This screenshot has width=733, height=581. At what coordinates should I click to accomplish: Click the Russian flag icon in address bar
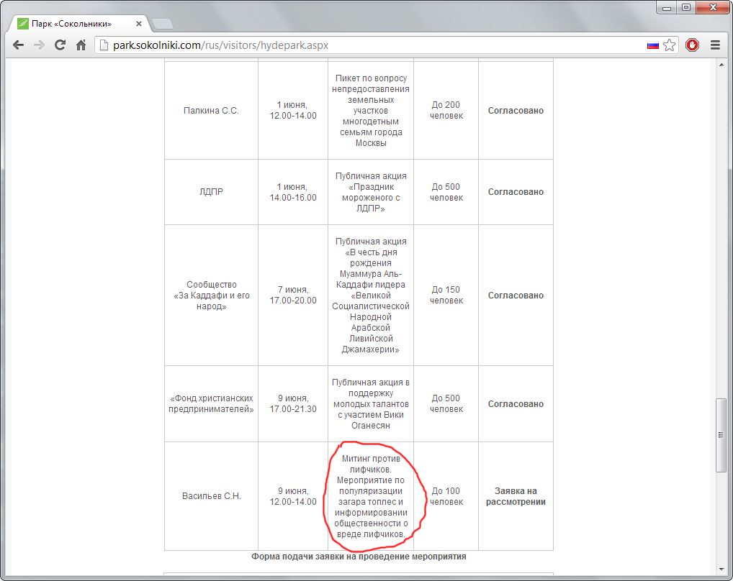(x=653, y=45)
